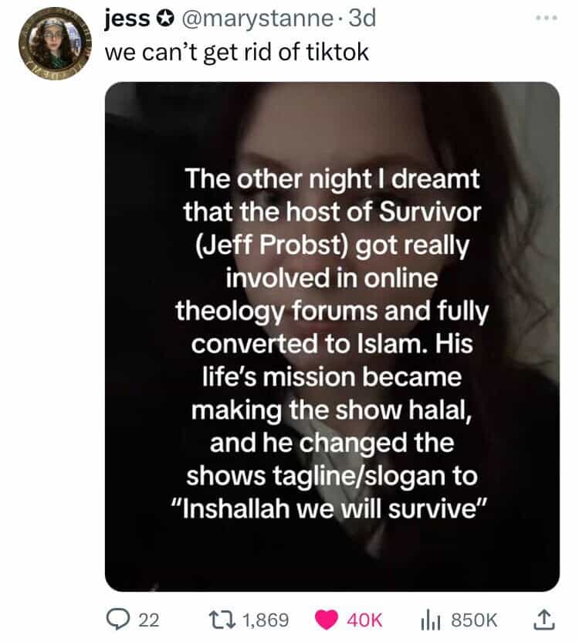Click the "The other night I dreamt" line
Image resolution: width=579 pixels, height=642 pixels.
tap(332, 179)
